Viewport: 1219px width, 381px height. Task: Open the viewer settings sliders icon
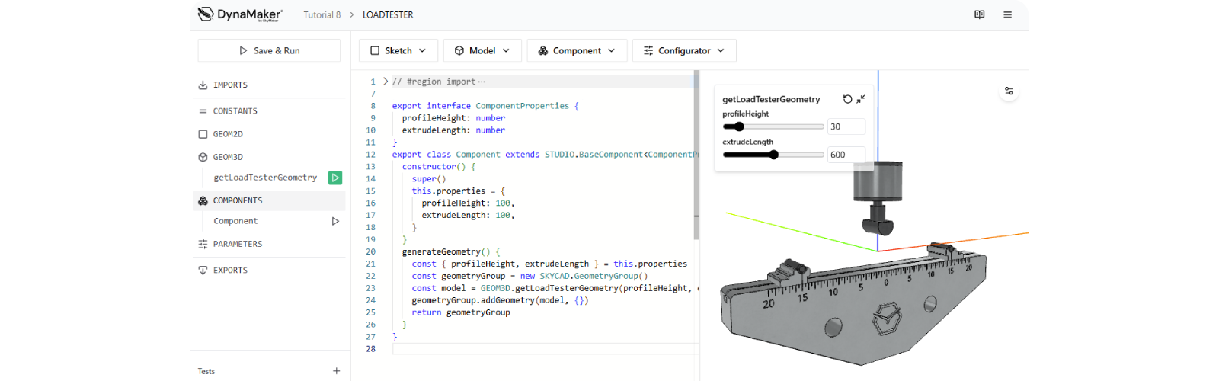[x=1009, y=91]
